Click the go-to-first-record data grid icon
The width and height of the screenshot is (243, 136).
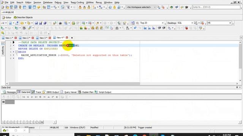point(24,97)
